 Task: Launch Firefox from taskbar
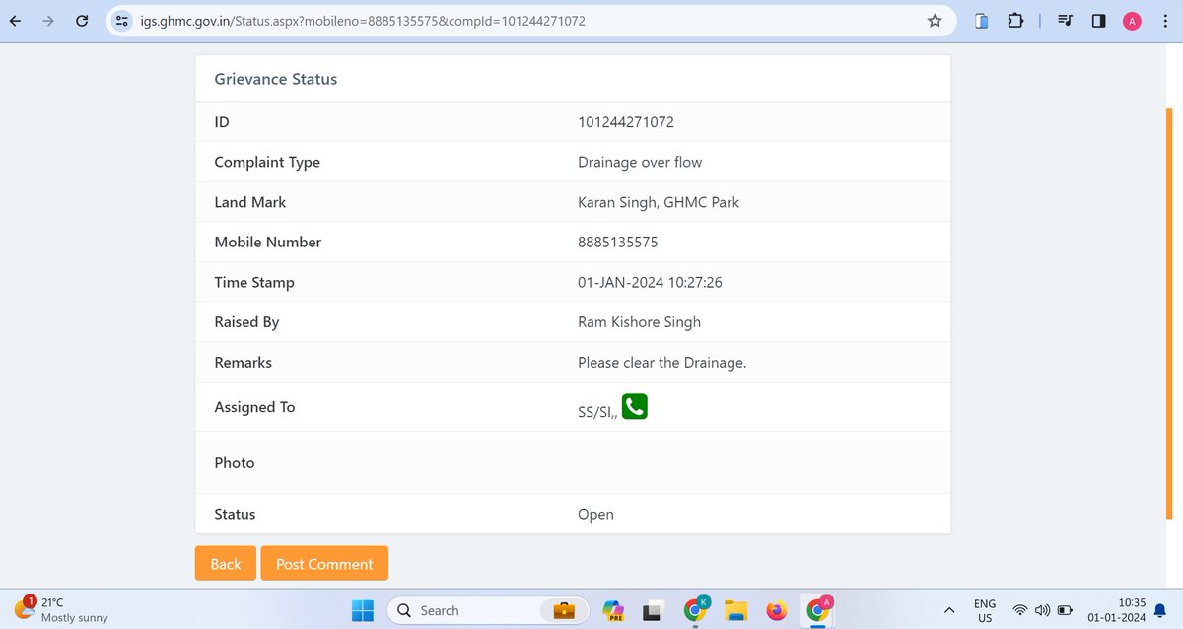tap(777, 611)
